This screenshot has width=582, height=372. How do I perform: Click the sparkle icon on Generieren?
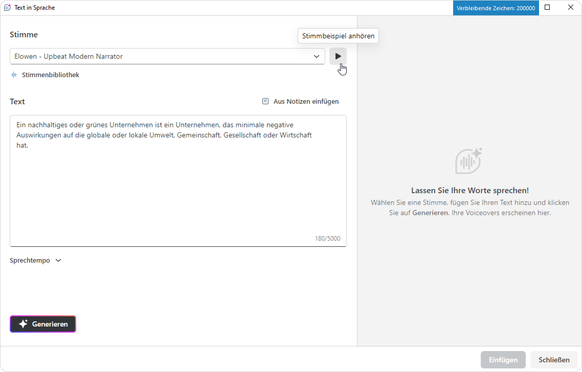[x=23, y=324]
